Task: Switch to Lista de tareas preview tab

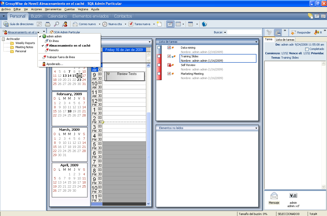Action: tap(285, 40)
